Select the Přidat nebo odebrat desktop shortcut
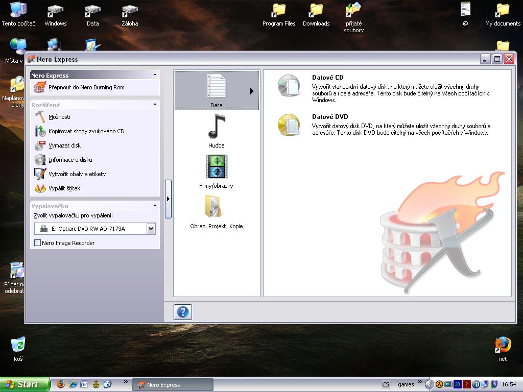The image size is (523, 392). click(14, 278)
